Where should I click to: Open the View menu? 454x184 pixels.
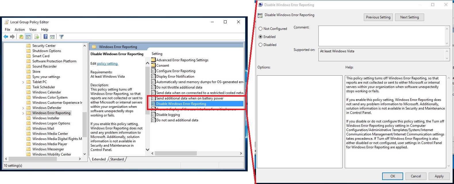pos(33,30)
